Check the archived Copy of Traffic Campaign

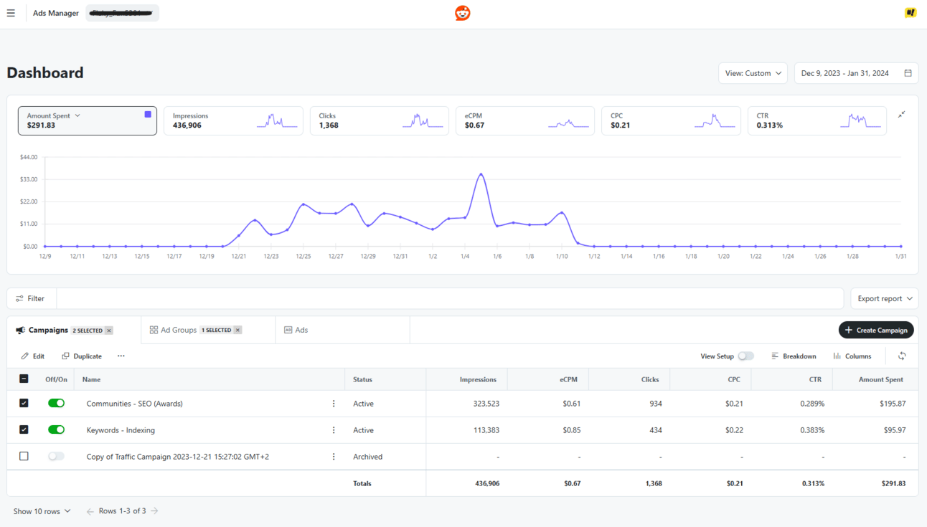(x=24, y=456)
